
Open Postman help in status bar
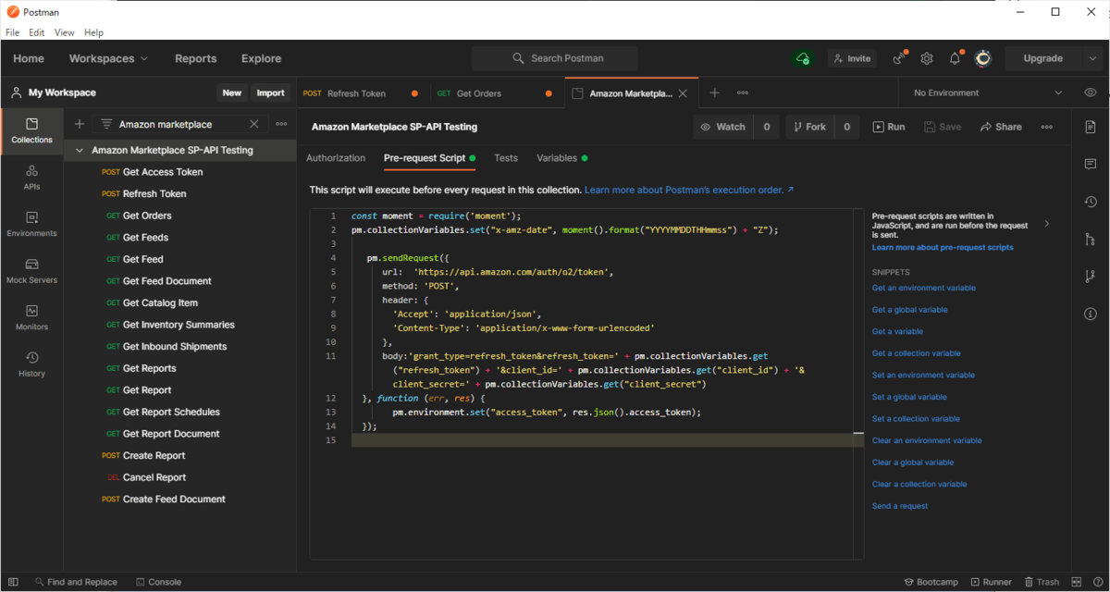1096,582
